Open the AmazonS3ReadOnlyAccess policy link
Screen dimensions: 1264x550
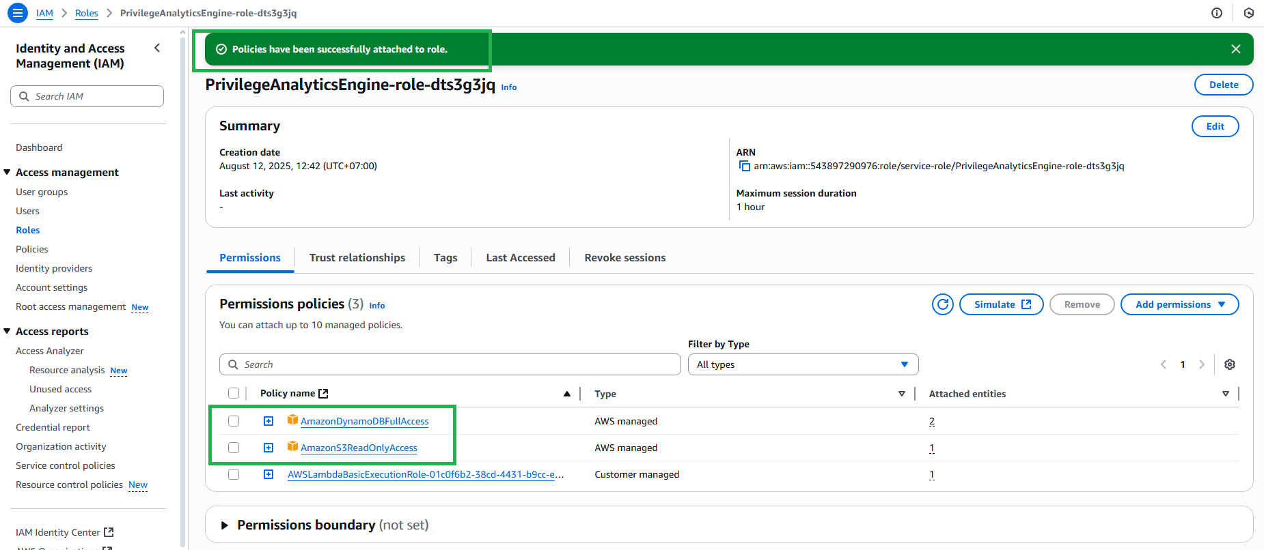[x=359, y=448]
